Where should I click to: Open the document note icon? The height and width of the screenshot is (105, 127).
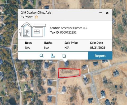coord(64,56)
